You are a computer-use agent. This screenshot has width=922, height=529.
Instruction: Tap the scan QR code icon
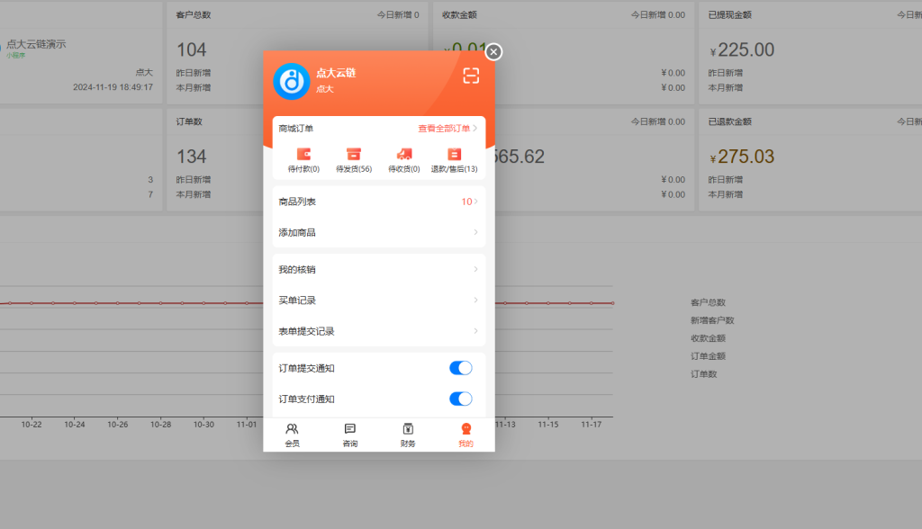(x=471, y=76)
